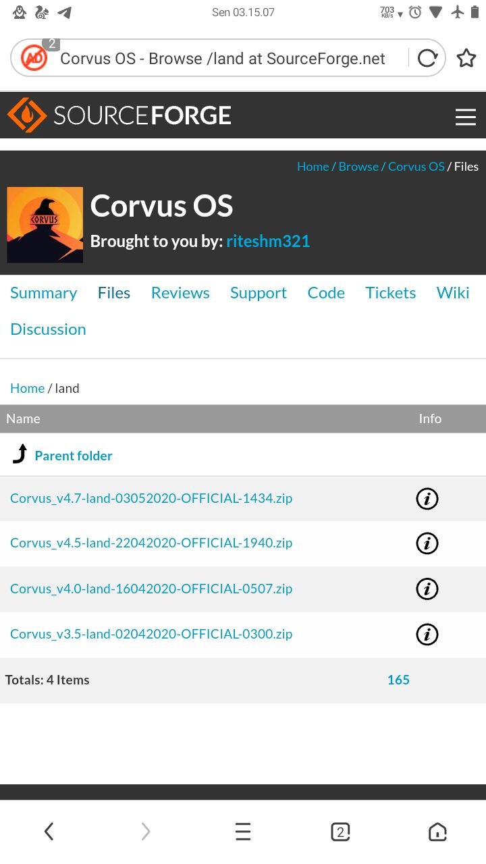
Task: Tap the ad blocker icon in address bar
Action: tap(34, 57)
